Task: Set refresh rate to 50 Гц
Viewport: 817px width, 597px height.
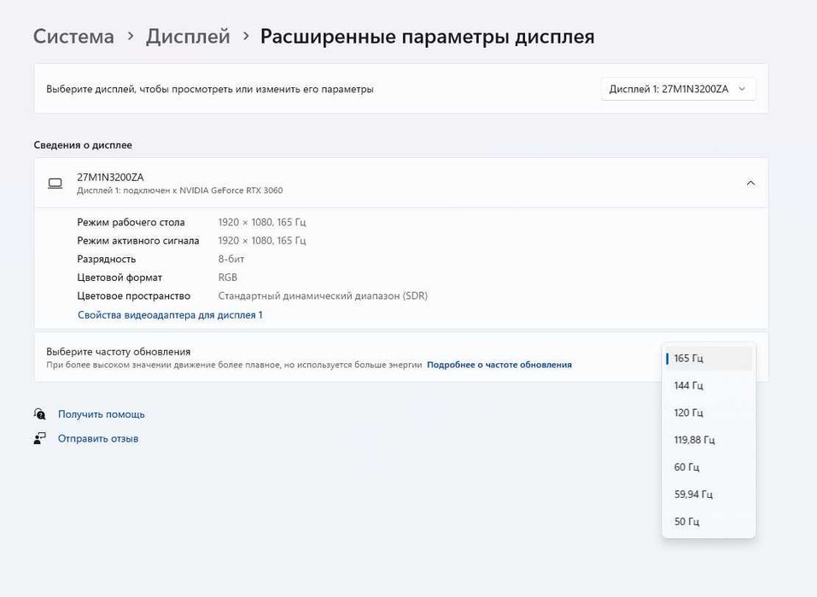Action: point(709,521)
